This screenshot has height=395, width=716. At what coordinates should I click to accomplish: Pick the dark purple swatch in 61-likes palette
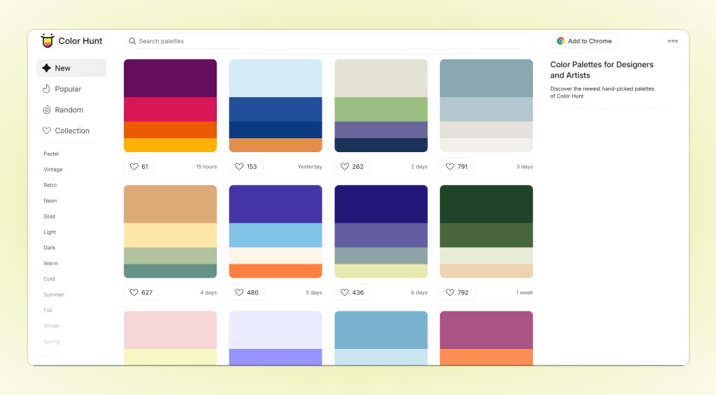[171, 78]
